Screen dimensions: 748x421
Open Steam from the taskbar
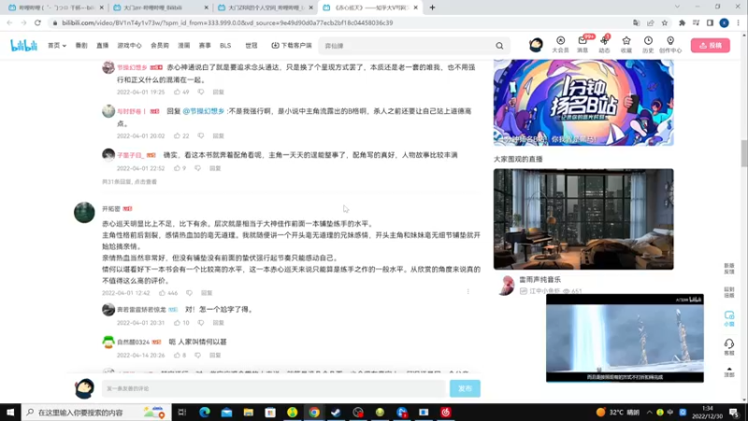coord(336,412)
